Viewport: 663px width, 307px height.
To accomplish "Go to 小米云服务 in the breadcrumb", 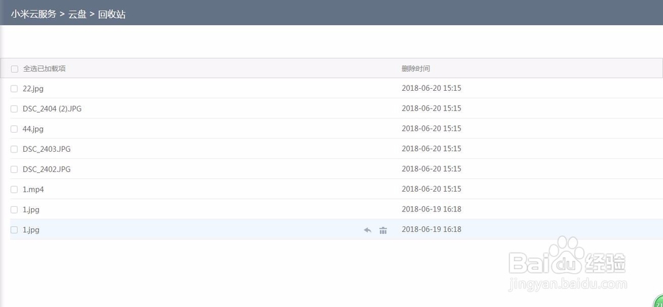I will pos(33,14).
